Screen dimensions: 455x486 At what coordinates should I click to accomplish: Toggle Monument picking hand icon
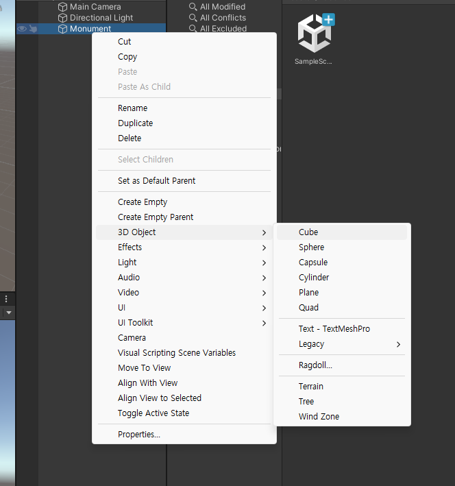coord(33,29)
